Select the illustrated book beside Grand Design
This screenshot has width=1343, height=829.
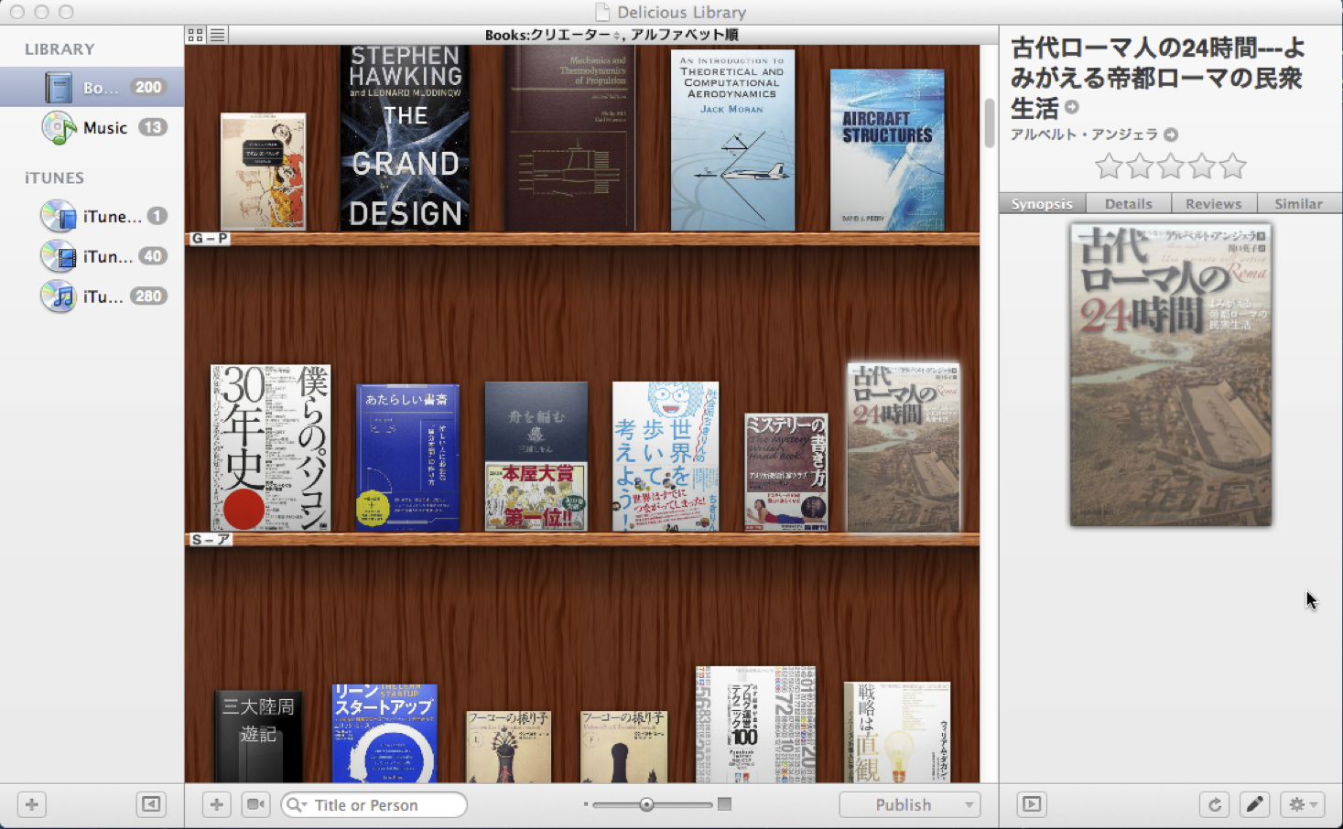click(x=263, y=171)
